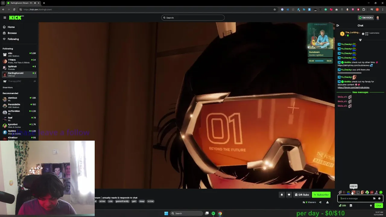Open Syztmz recommended channel

click(19, 132)
